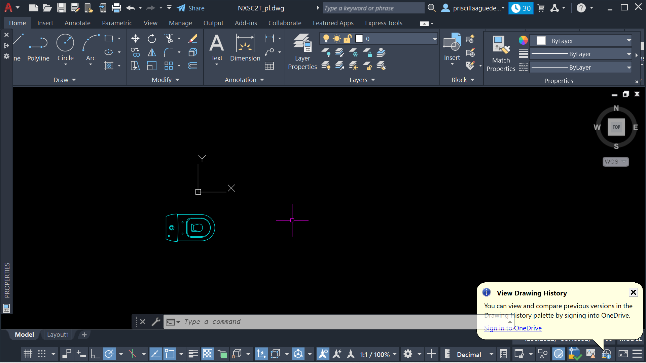Activate the Scale tool
The height and width of the screenshot is (363, 646).
[152, 66]
